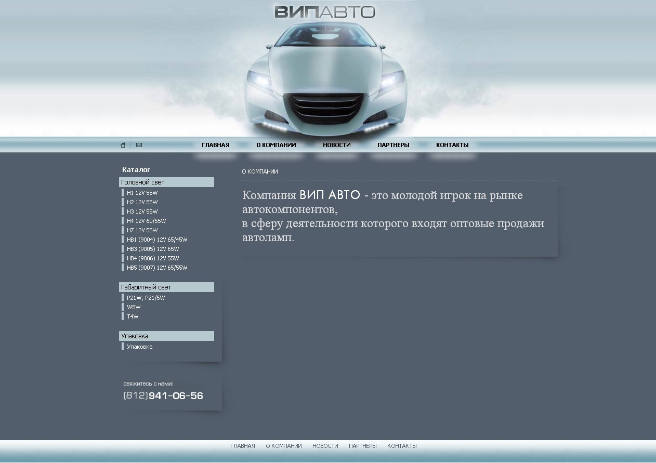656x463 pixels.
Task: Select КОНТАКТЫ in the top navigation bar
Action: (452, 145)
